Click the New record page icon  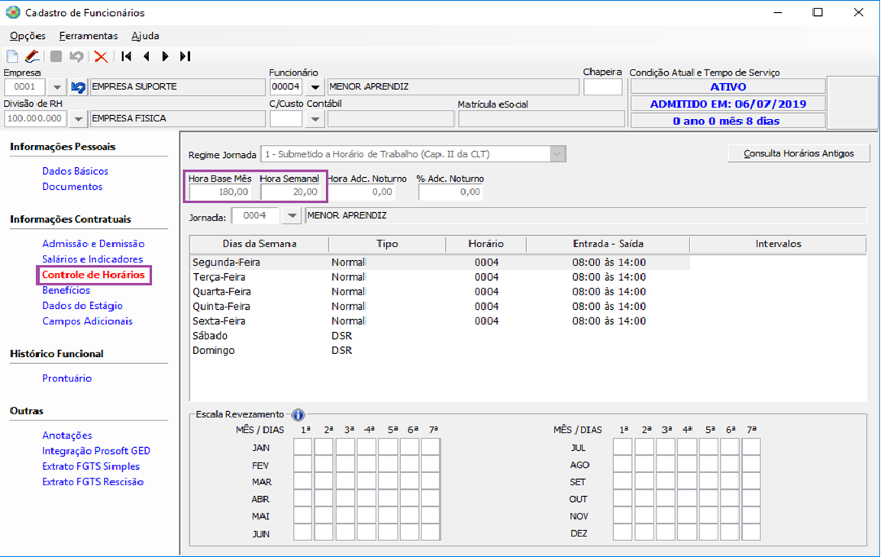point(12,56)
